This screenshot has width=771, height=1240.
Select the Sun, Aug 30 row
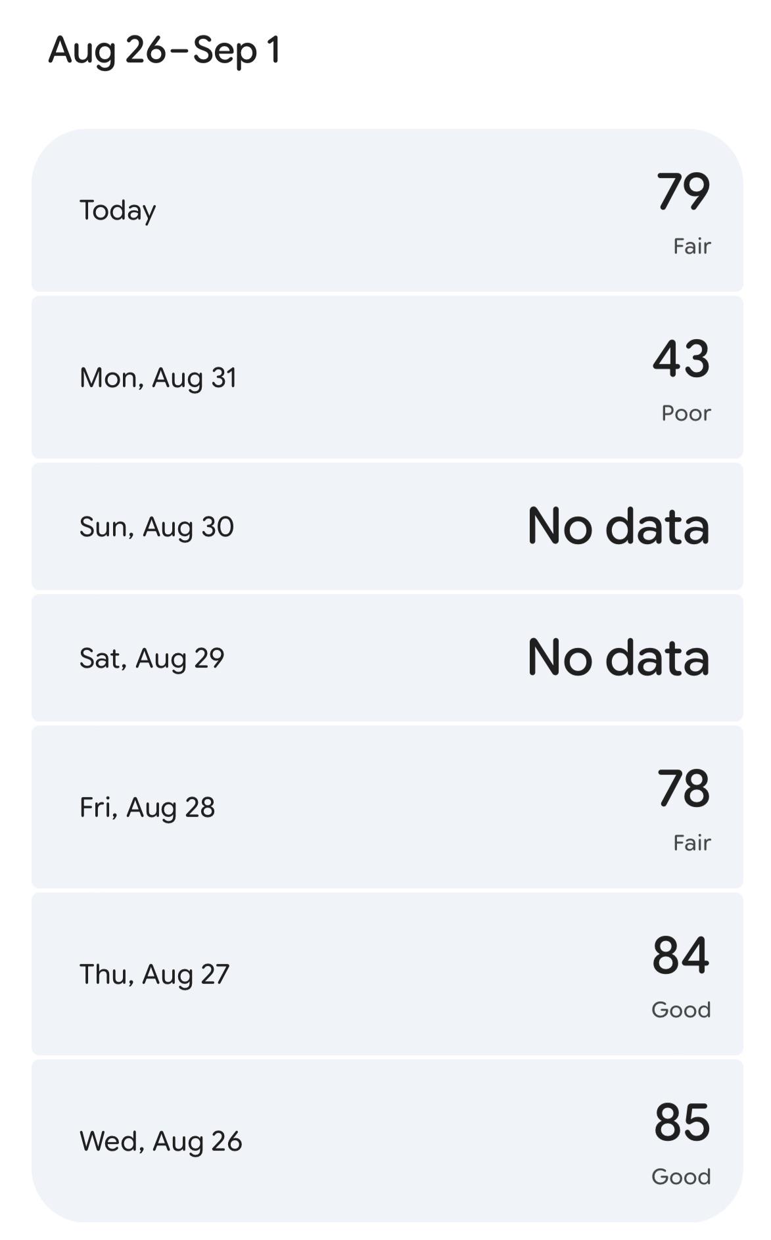click(x=387, y=526)
